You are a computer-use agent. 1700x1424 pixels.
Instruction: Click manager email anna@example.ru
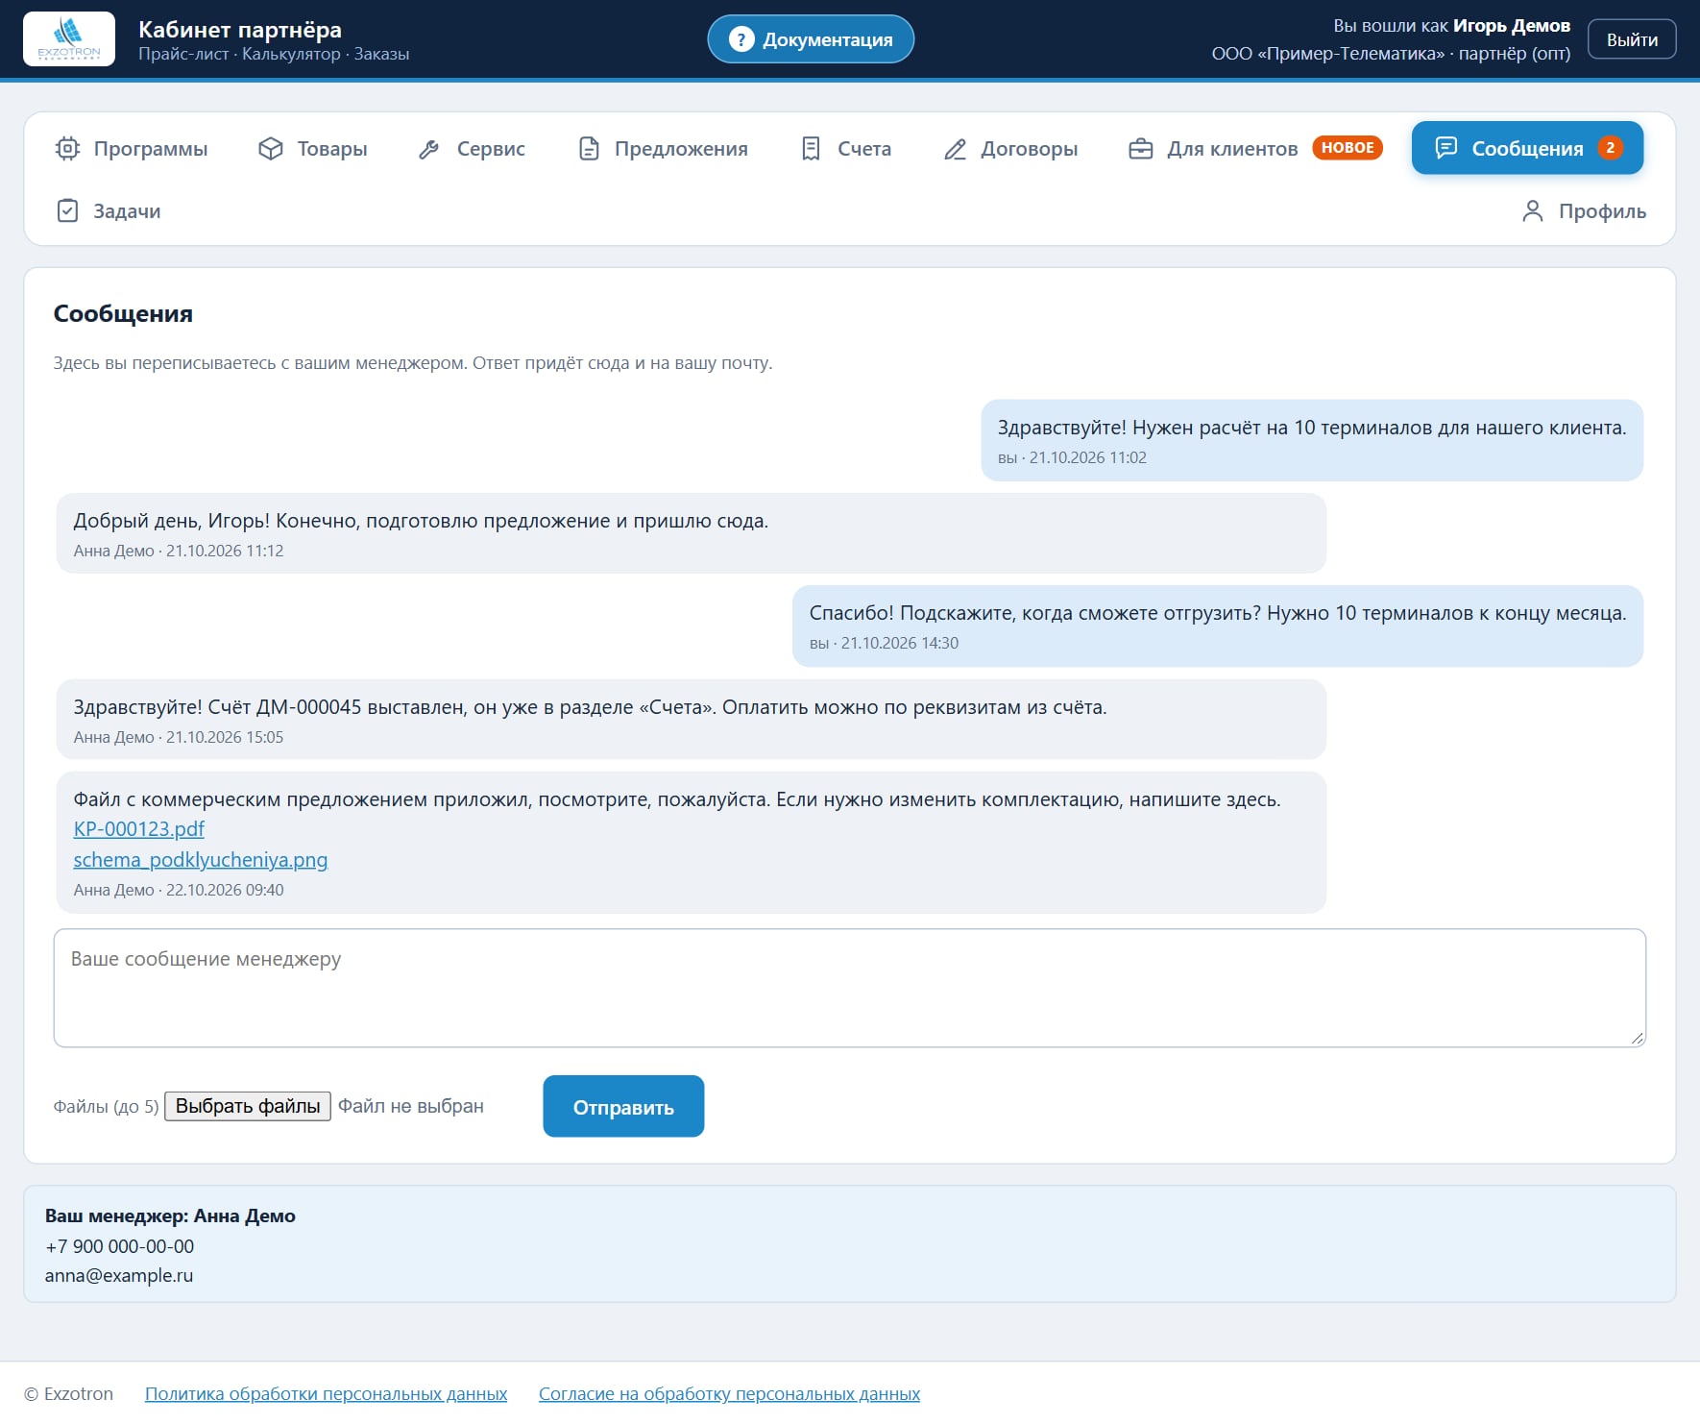pos(119,1276)
